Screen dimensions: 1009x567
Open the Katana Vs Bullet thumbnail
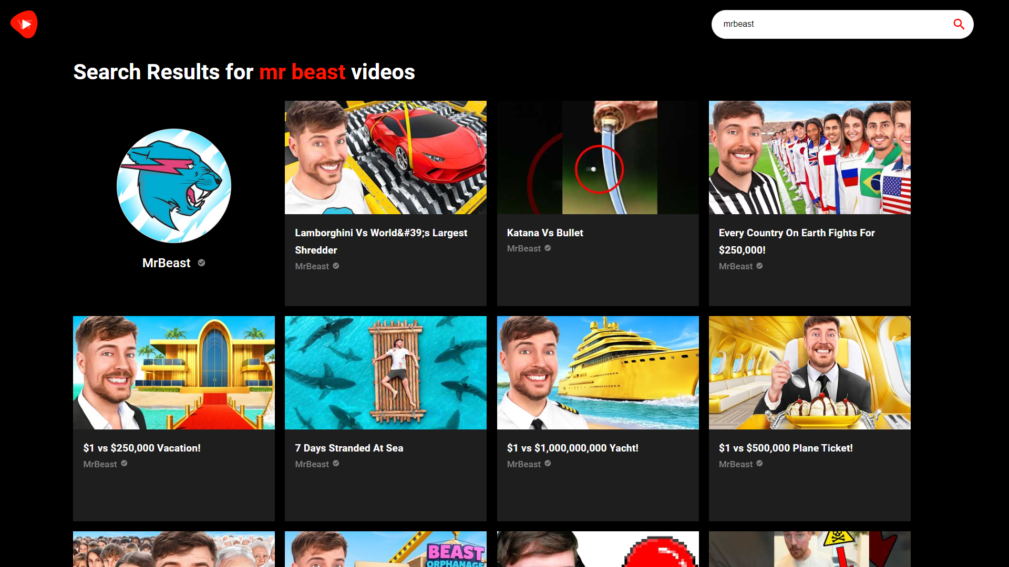click(598, 157)
